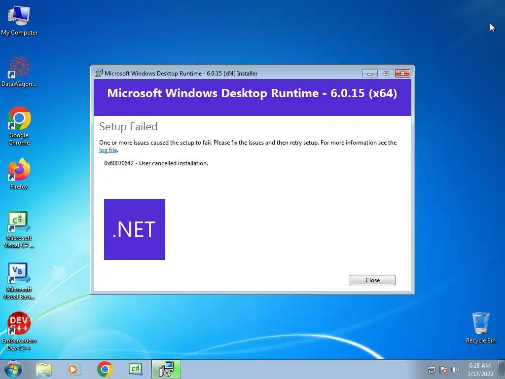Open Action Center flag tray icon
This screenshot has width=505, height=379.
pos(443,370)
